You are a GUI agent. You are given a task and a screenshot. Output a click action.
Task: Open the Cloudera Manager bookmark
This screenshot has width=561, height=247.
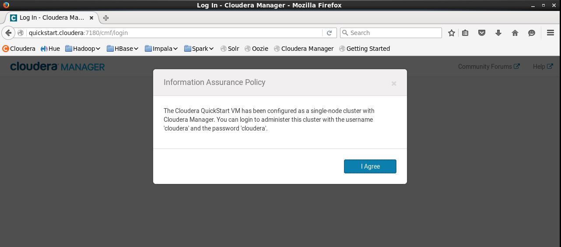304,49
